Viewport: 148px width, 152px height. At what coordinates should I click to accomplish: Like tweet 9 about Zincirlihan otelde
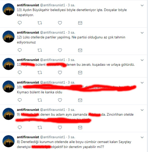click(x=60, y=127)
